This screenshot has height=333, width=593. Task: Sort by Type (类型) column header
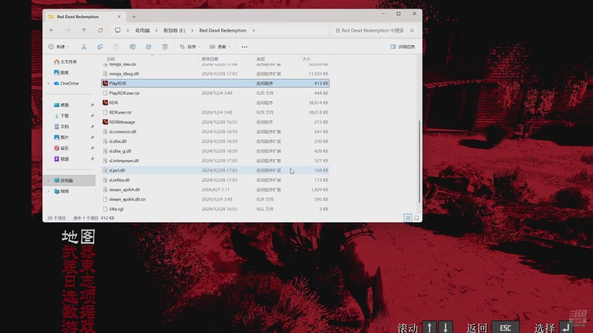click(261, 59)
